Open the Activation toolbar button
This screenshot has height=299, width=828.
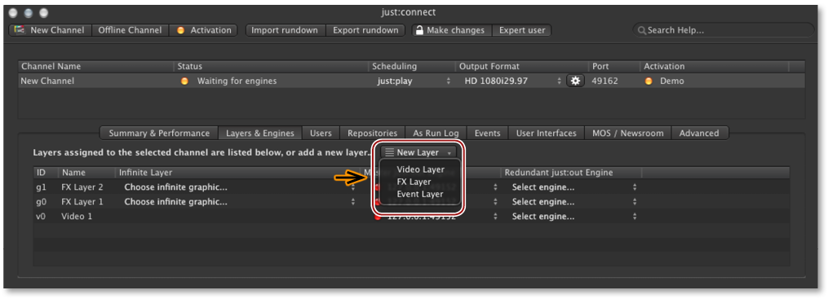pos(203,30)
